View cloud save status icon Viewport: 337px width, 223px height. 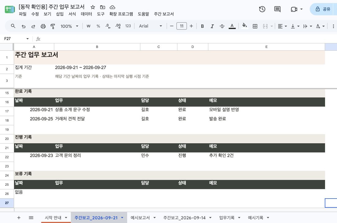click(112, 7)
